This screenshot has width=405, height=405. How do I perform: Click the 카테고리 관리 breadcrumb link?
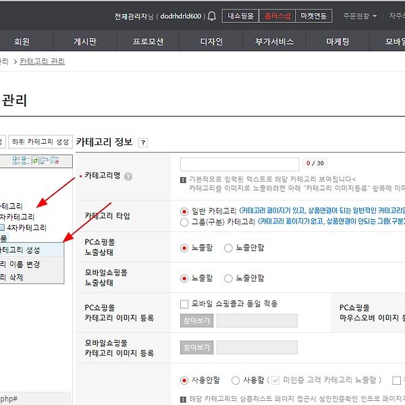[x=42, y=61]
